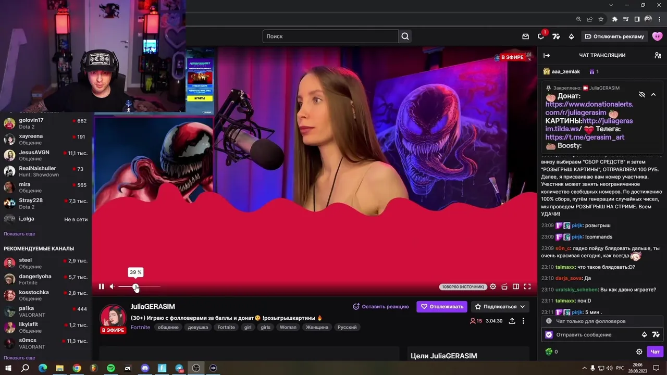Select the девушка tag
Viewport: 667px width, 375px height.
pos(197,327)
